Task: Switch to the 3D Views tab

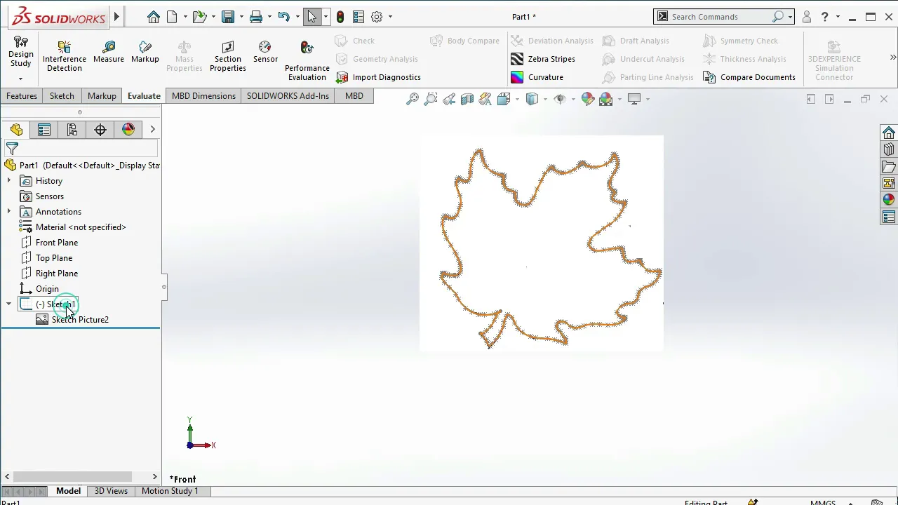Action: click(111, 491)
